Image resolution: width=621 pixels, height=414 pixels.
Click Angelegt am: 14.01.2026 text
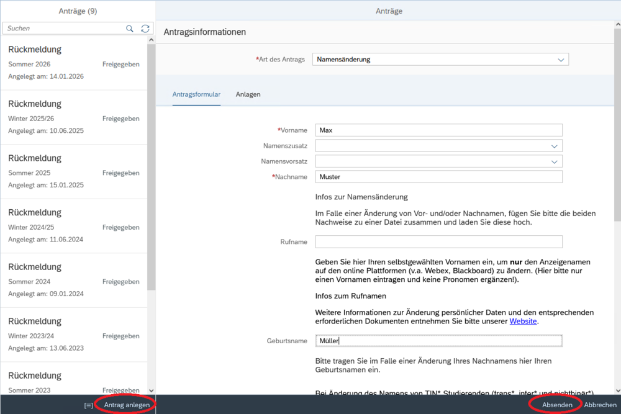46,76
